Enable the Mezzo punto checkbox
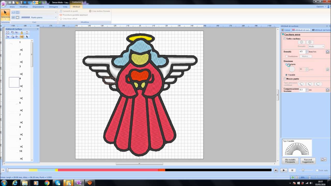This screenshot has height=186, width=331. [285, 79]
